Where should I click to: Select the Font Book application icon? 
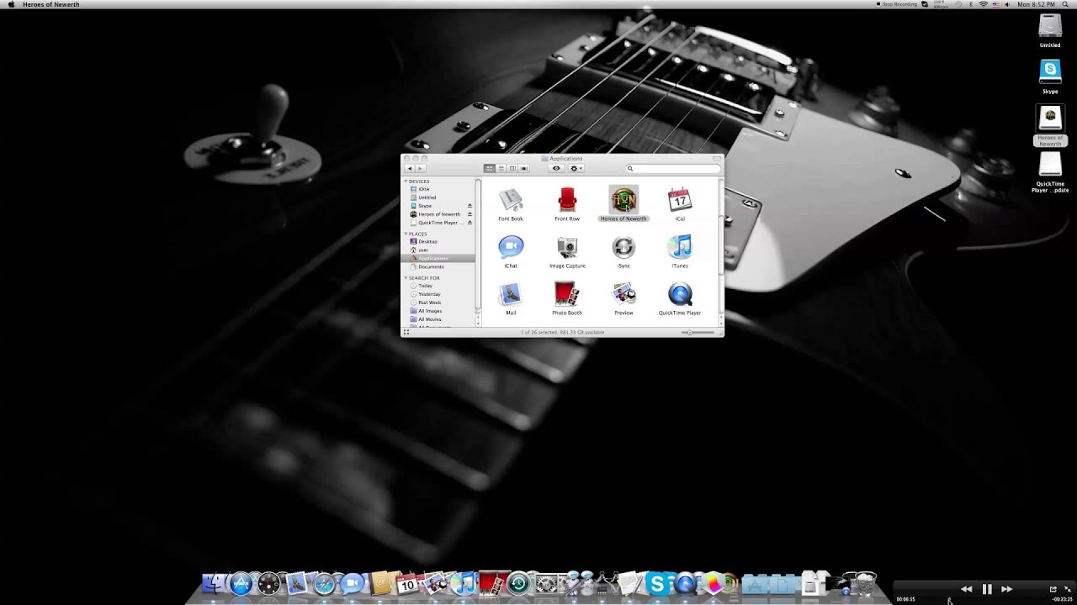[511, 200]
